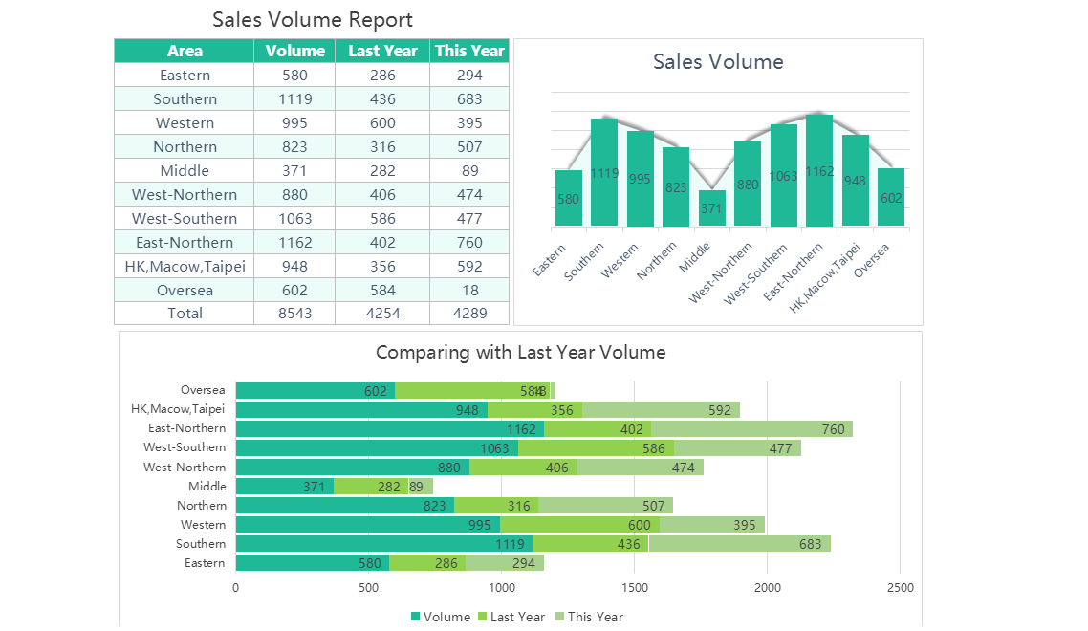The width and height of the screenshot is (1088, 631).
Task: Click the Last Year legend swatch
Action: (482, 617)
